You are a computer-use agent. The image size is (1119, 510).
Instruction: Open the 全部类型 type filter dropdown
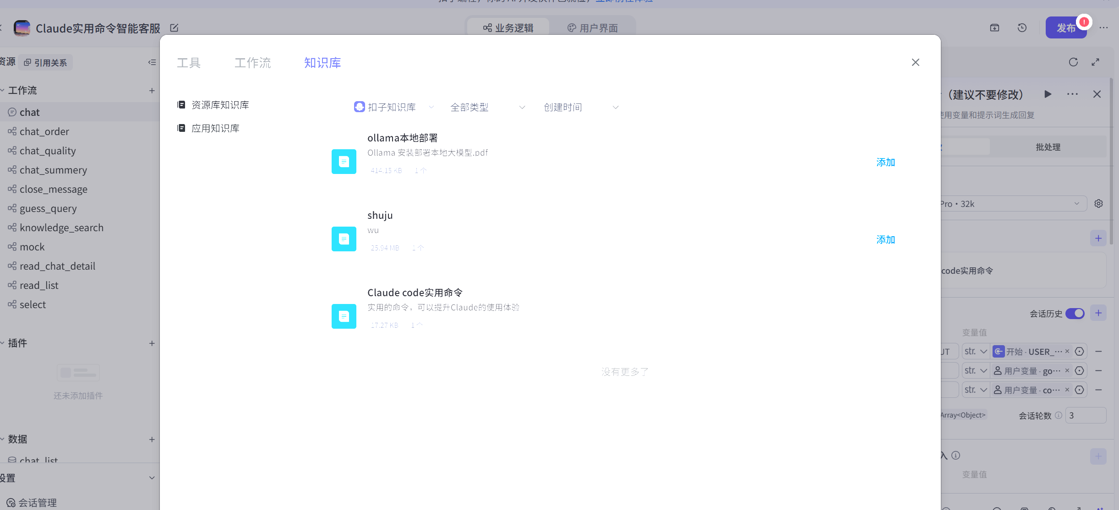487,107
